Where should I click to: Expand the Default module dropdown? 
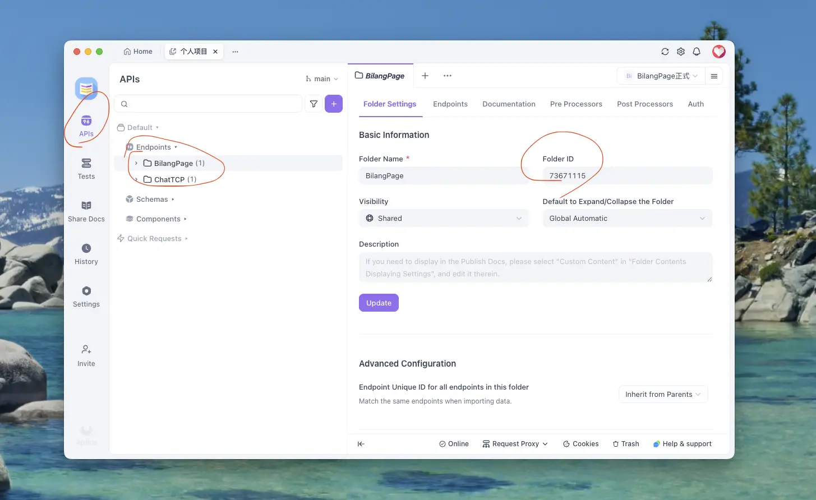click(x=138, y=128)
